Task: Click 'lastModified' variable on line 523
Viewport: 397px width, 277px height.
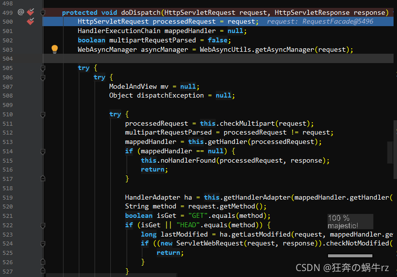Action: 184,234
